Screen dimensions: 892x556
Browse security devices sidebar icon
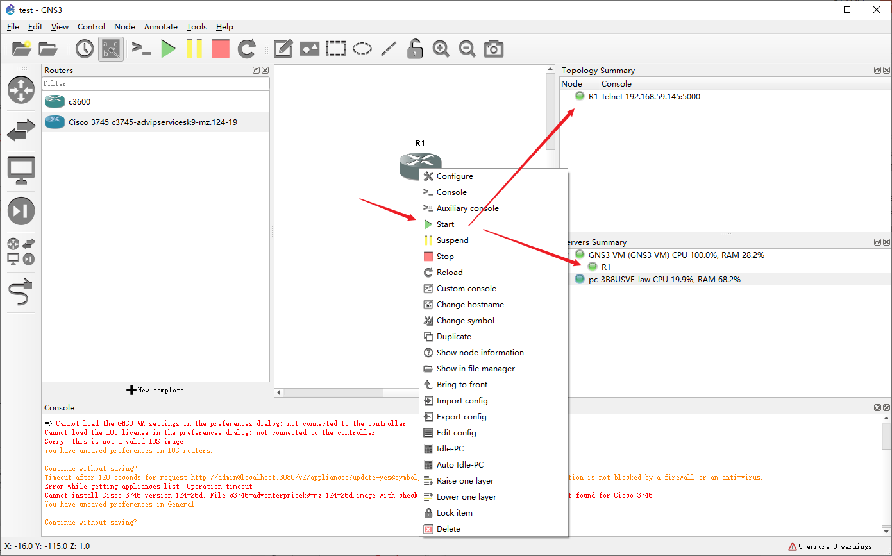[21, 211]
